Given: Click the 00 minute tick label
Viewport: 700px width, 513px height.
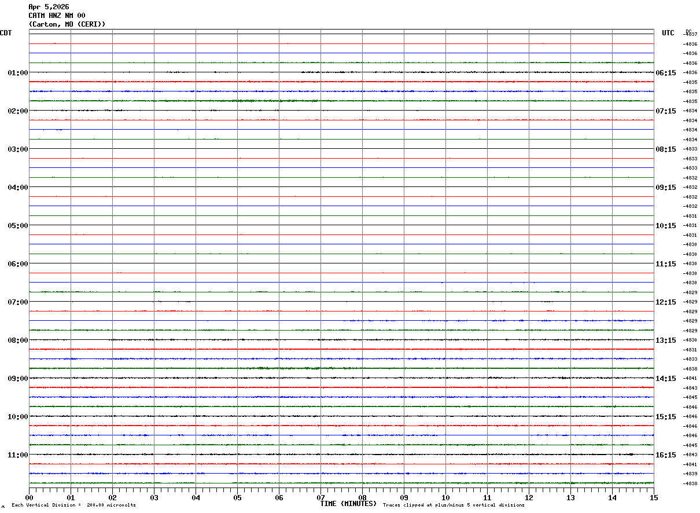Looking at the screenshot, I should point(29,497).
